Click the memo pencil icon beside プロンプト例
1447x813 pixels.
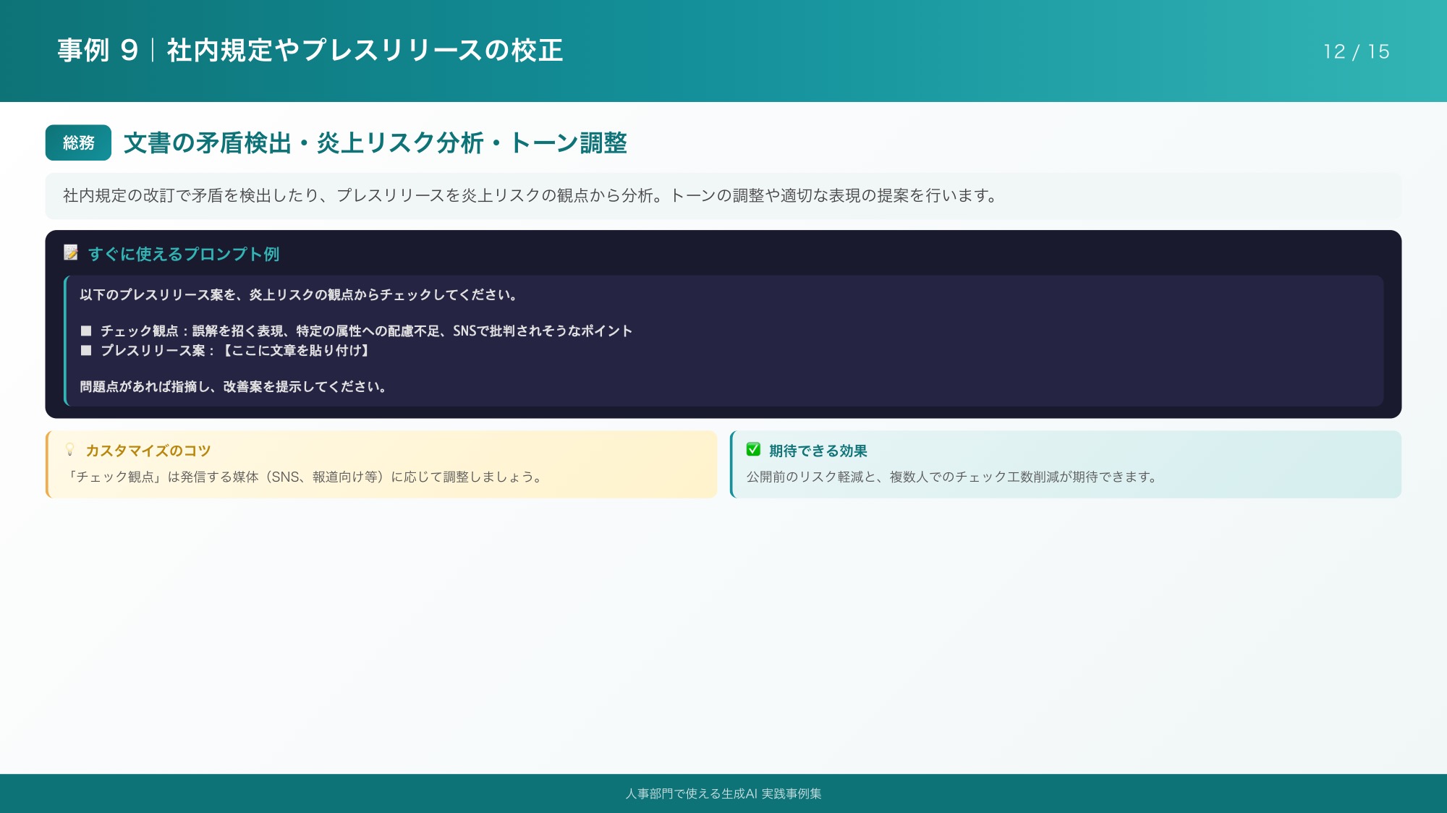(x=71, y=252)
